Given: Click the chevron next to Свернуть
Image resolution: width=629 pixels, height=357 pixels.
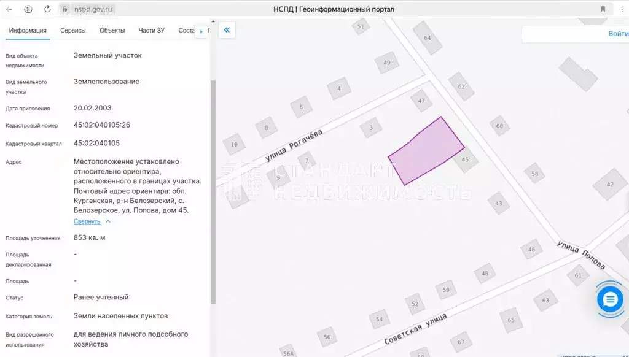Looking at the screenshot, I should coord(108,221).
